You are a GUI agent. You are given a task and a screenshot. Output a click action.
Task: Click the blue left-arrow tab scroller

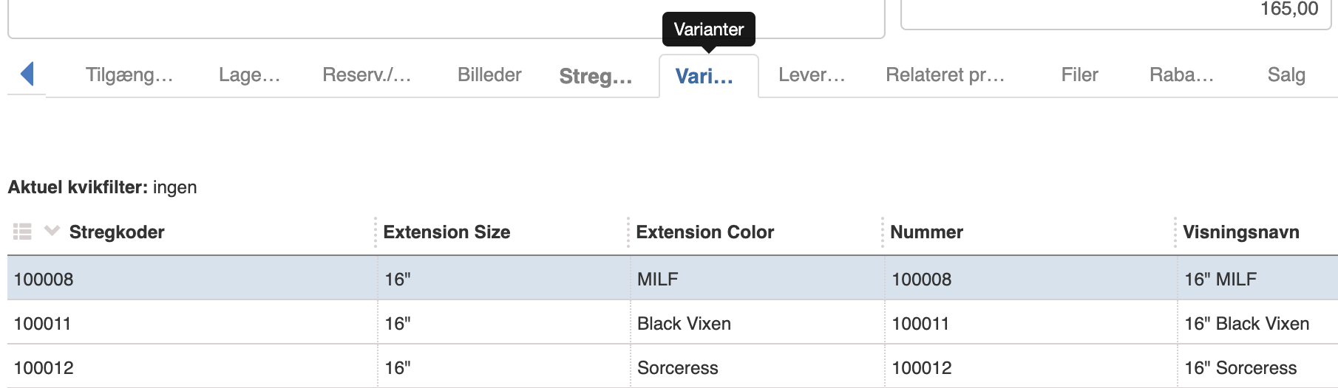27,74
